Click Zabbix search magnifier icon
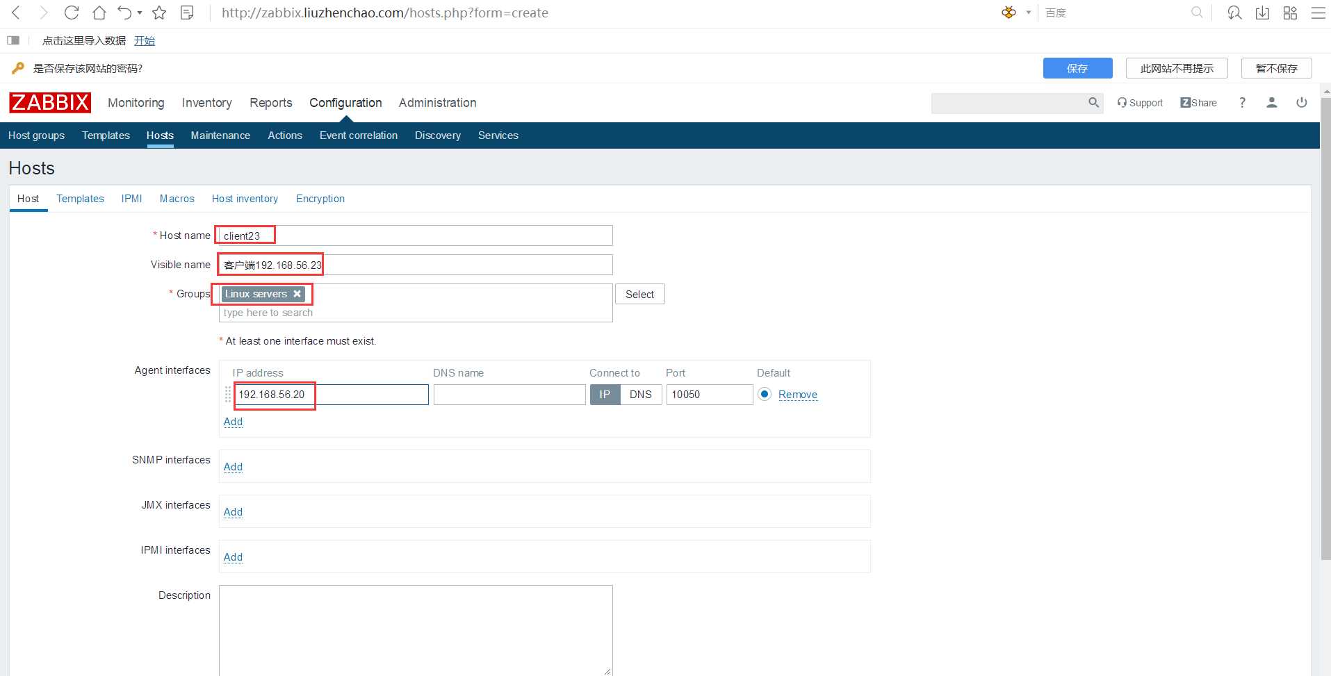 click(x=1093, y=103)
